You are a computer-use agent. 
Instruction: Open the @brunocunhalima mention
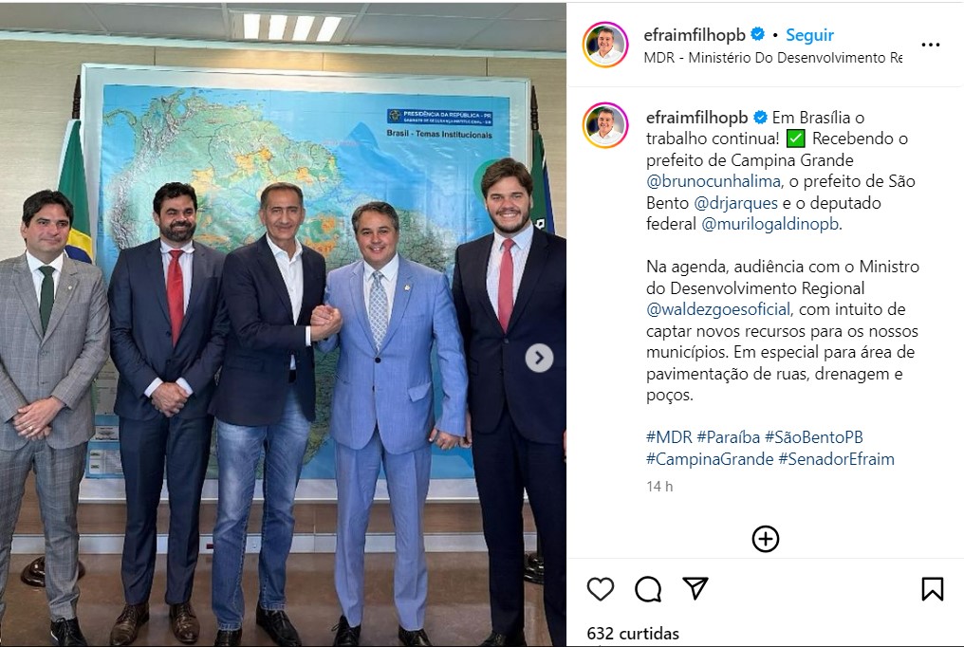(x=714, y=181)
